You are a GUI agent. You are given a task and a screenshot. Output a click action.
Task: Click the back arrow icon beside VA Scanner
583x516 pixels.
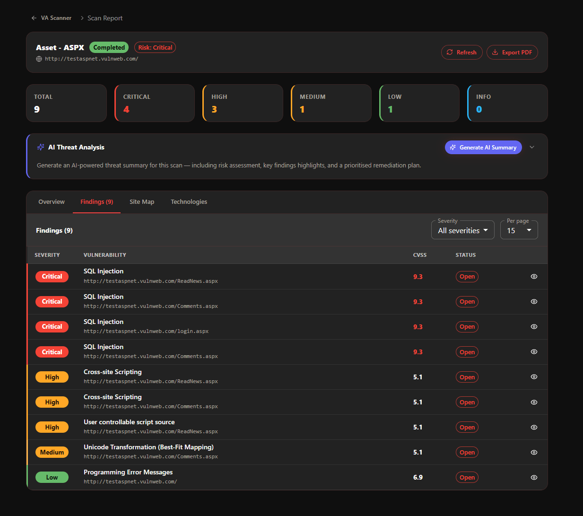[x=34, y=18]
